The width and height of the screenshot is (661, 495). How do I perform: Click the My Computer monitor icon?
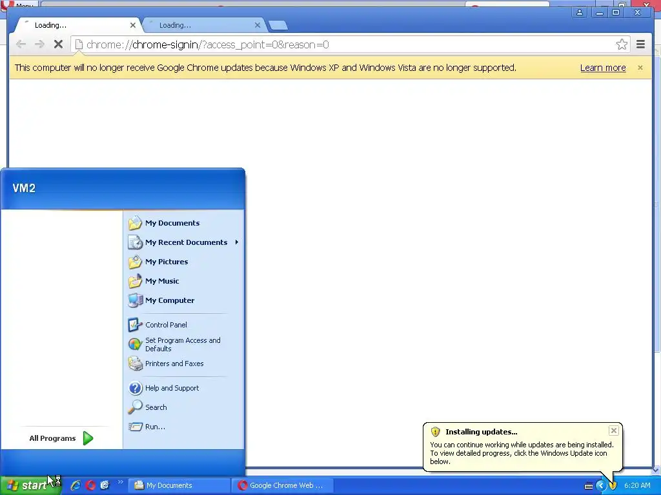click(135, 300)
